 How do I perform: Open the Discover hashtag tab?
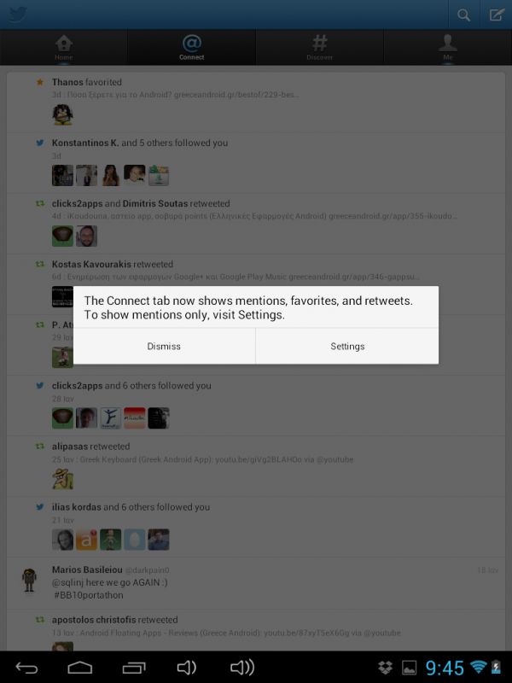(319, 48)
